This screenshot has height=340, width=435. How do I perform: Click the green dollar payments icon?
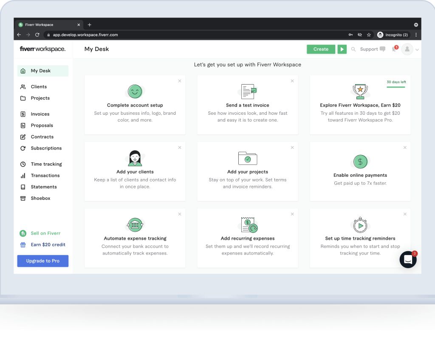[360, 161]
